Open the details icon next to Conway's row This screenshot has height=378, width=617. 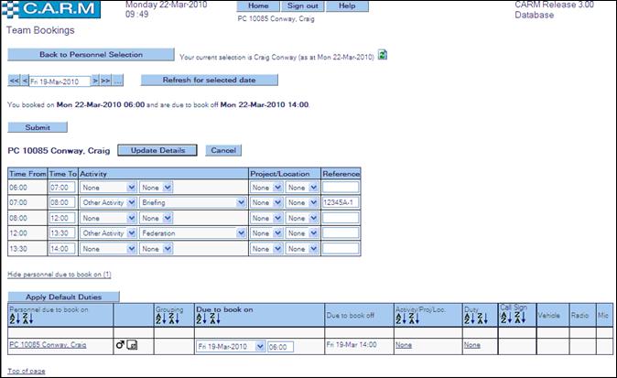tap(133, 345)
